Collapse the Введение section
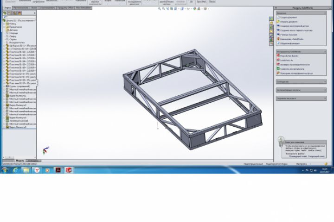This screenshot has height=222, width=334. pyautogui.click(x=325, y=13)
